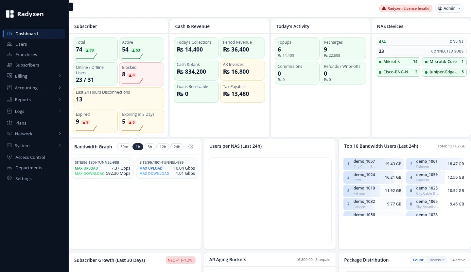The height and width of the screenshot is (272, 471).
Task: Open the Franchises menu item
Action: 34,54
